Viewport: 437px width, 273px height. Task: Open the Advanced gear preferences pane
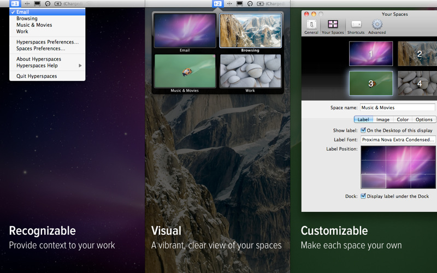coord(377,27)
